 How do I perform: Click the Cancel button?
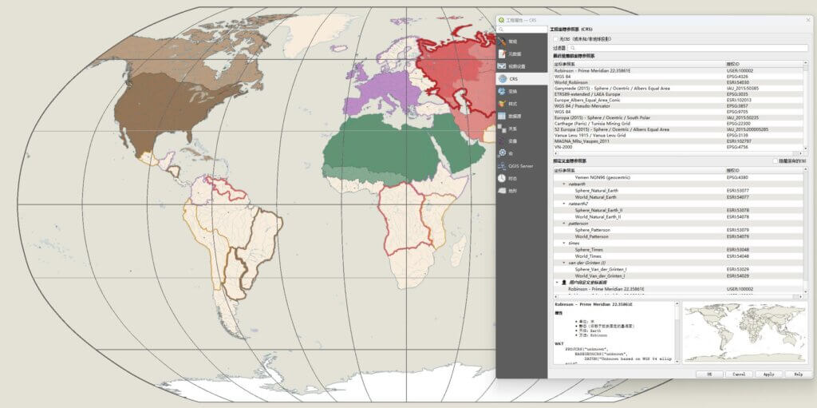coord(739,374)
